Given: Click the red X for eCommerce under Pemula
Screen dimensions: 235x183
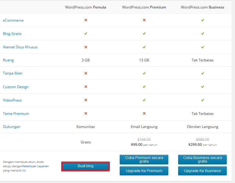Looking at the screenshot, I should [x=86, y=20].
